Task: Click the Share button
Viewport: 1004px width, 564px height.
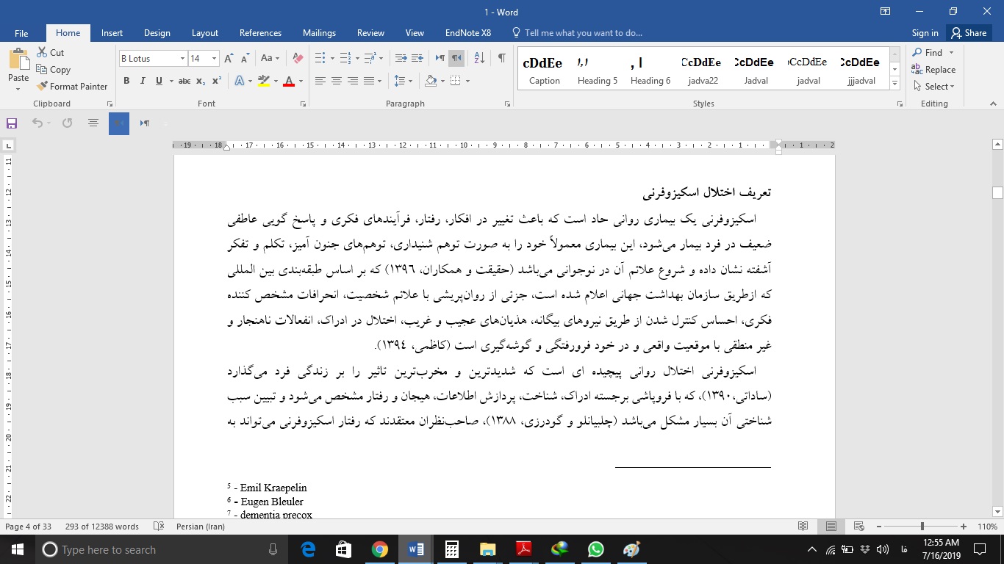Action: click(969, 33)
